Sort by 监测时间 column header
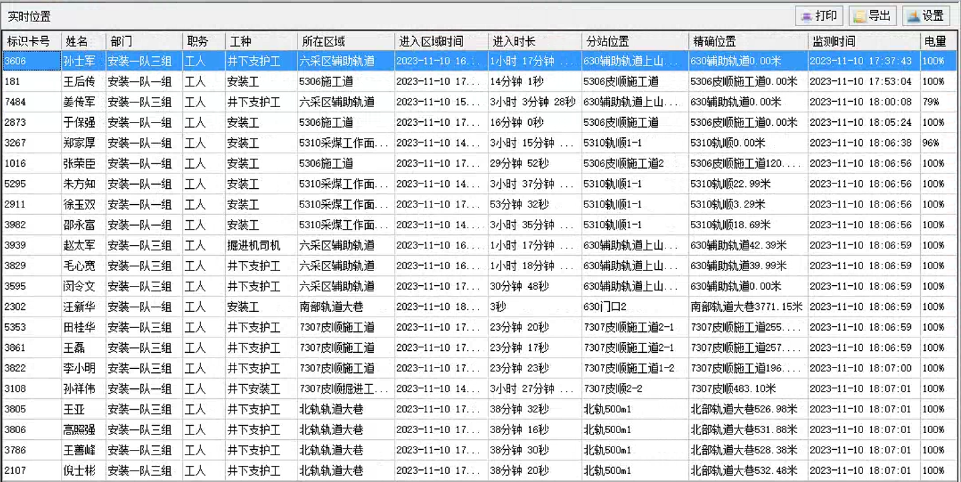Viewport: 961px width, 482px height. [864, 42]
